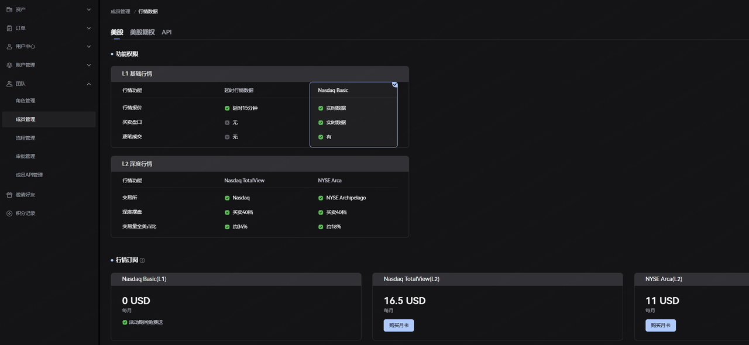Click the 行情数据 breadcrumb

(x=148, y=12)
